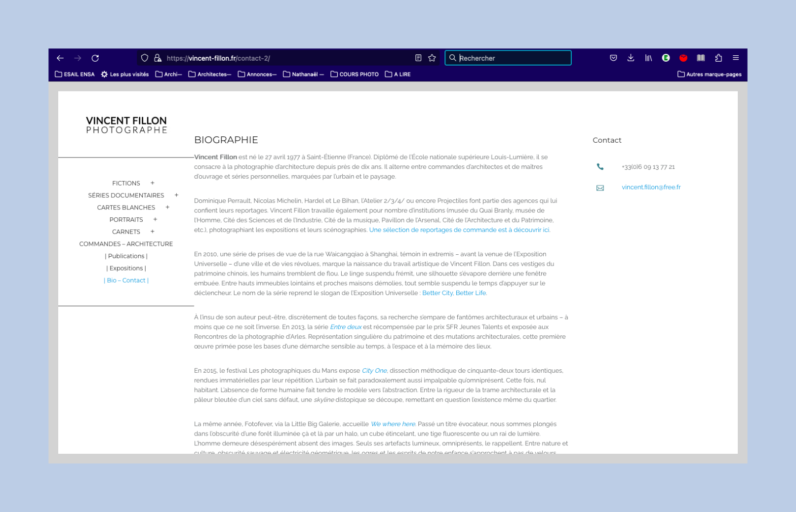Toggle reader view icon in address bar

(x=418, y=58)
